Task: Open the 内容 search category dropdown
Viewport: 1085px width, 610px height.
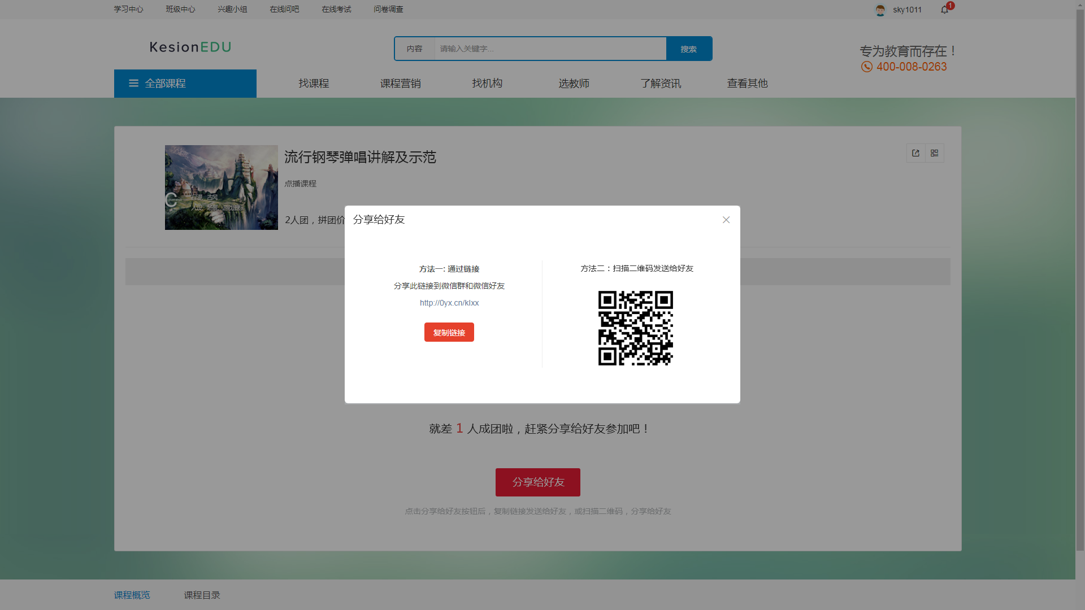Action: [415, 49]
